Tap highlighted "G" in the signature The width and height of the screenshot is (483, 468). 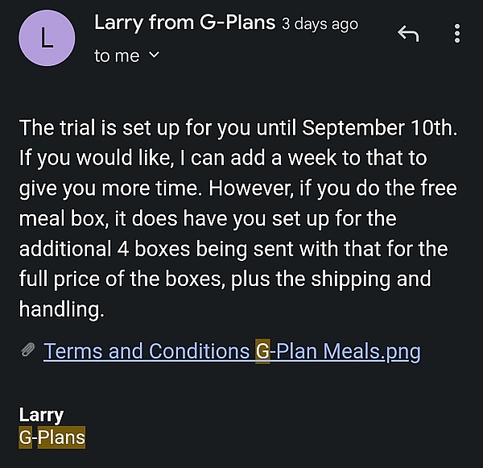click(25, 438)
